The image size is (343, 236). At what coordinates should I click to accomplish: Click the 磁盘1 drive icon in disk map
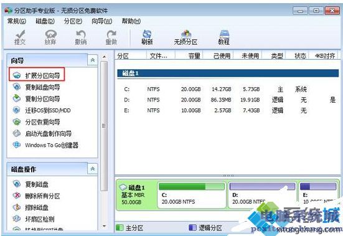[123, 187]
